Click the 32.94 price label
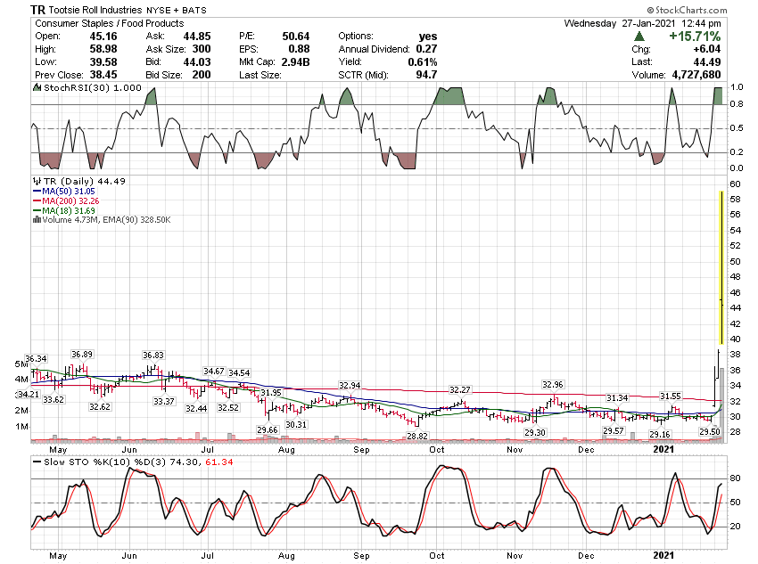 click(x=350, y=385)
